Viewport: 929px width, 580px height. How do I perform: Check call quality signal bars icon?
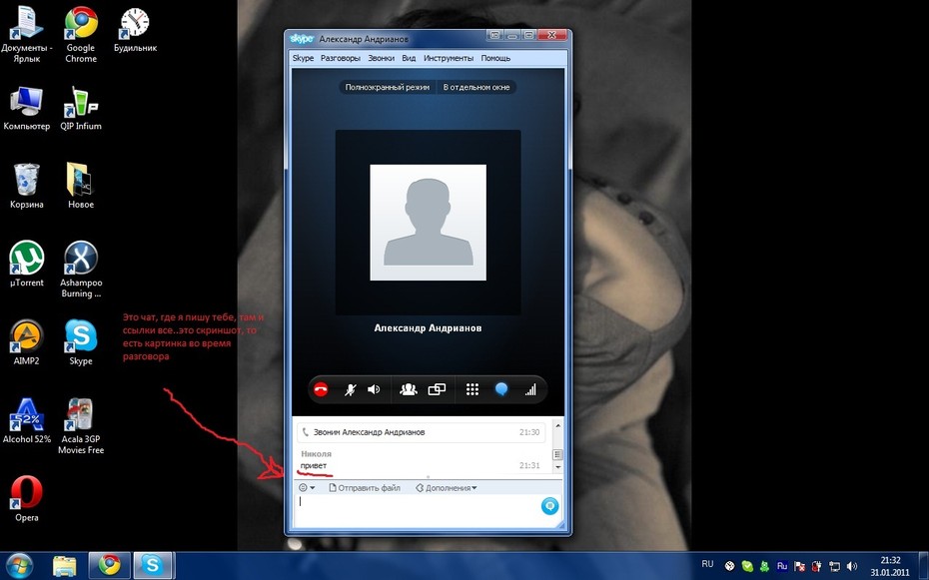tap(530, 389)
